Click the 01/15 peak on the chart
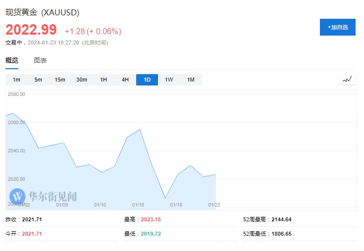364x251 pixels. coord(140,129)
